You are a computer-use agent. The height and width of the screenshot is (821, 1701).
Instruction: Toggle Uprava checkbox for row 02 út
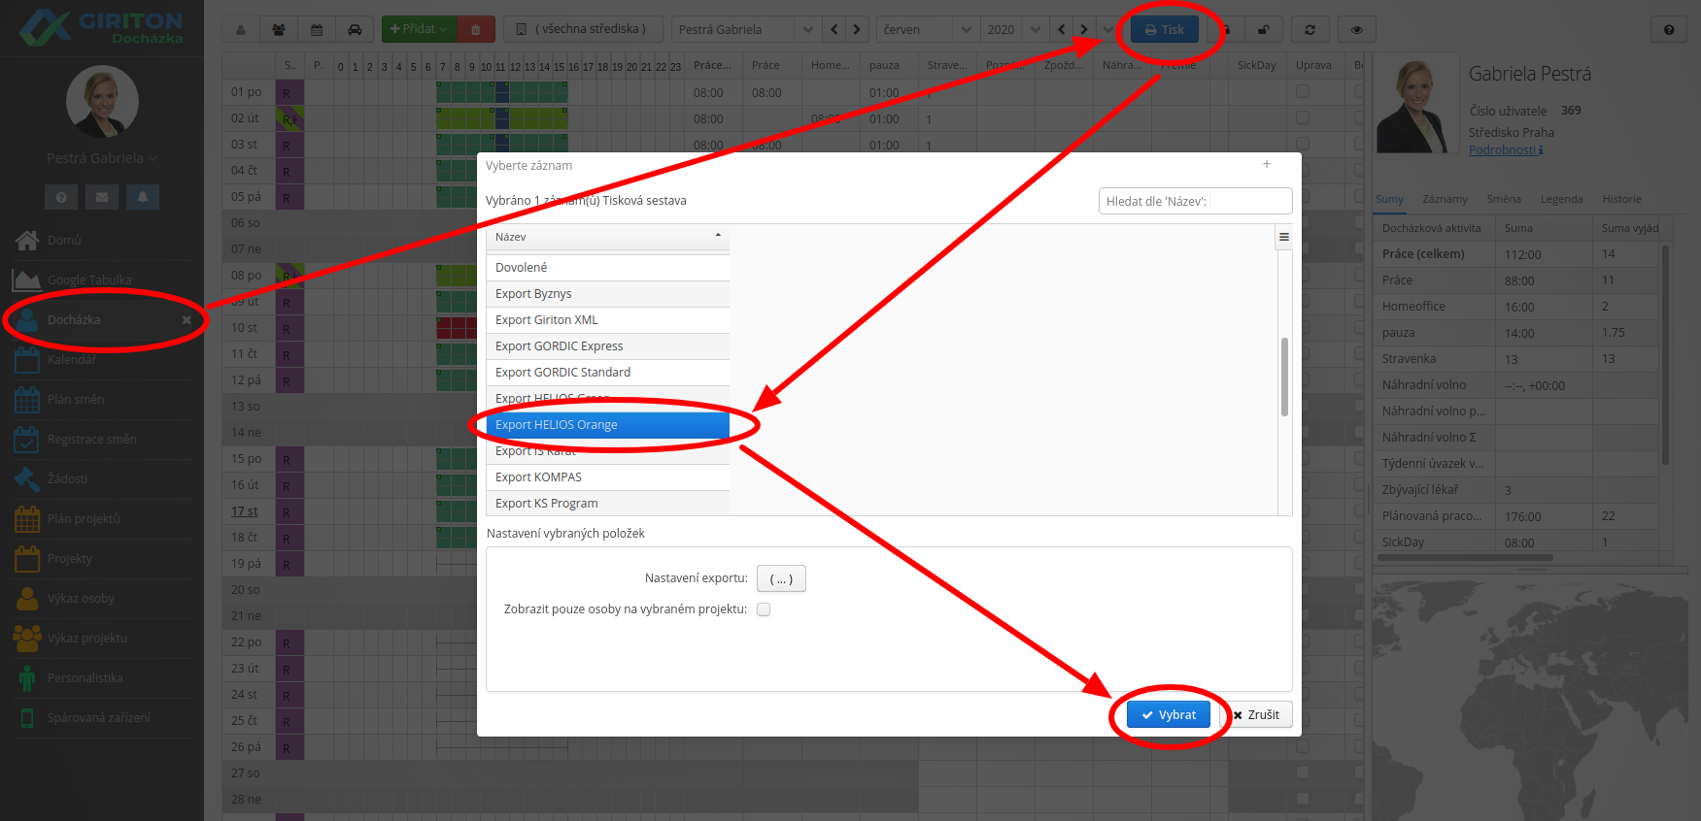click(x=1303, y=117)
